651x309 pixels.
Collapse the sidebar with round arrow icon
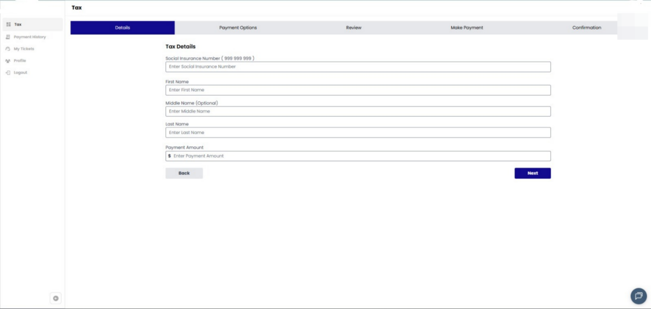pyautogui.click(x=56, y=298)
